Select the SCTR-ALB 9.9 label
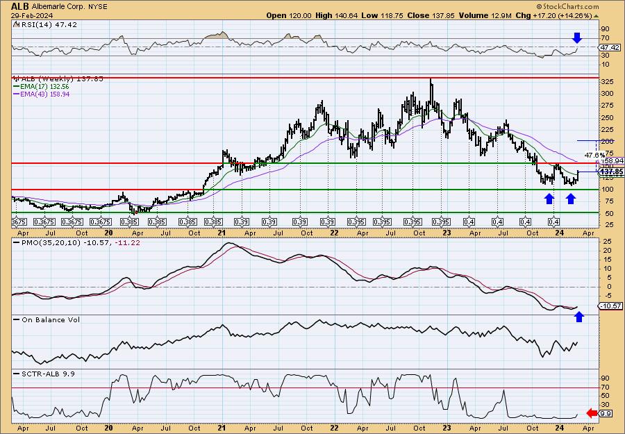 tap(44, 374)
